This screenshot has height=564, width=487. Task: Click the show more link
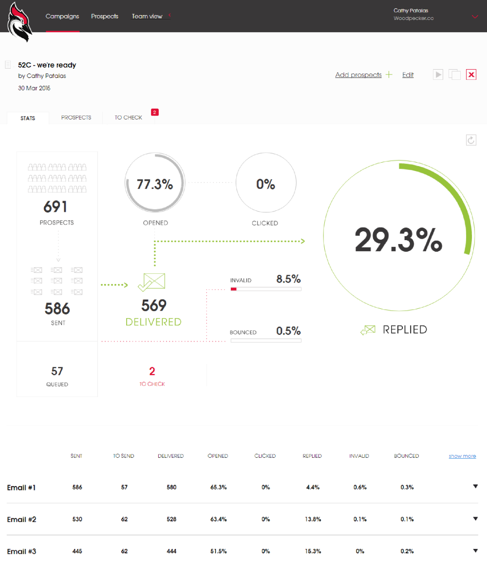coord(462,456)
